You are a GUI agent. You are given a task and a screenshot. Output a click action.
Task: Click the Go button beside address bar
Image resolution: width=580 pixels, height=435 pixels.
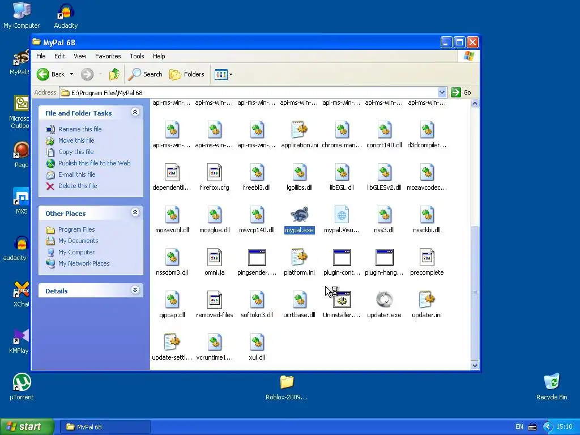point(461,92)
